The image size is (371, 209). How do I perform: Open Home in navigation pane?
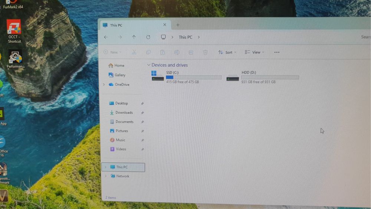[x=116, y=65]
